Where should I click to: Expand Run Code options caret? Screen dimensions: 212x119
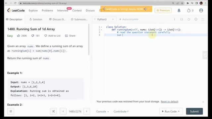(179, 111)
